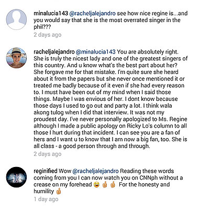199x209 pixels.
Task: Select minalucia143's comment about overrated singer
Action: click(x=110, y=20)
